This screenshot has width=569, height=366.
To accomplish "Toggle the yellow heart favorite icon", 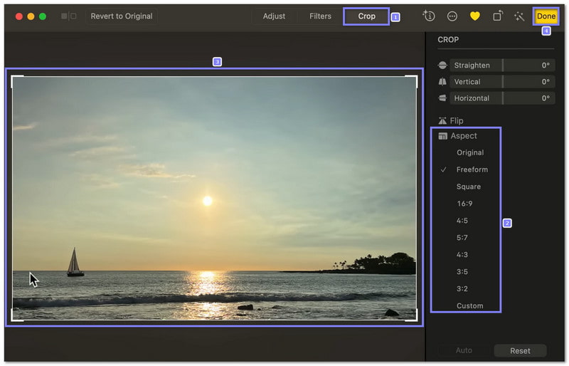I will tap(474, 16).
